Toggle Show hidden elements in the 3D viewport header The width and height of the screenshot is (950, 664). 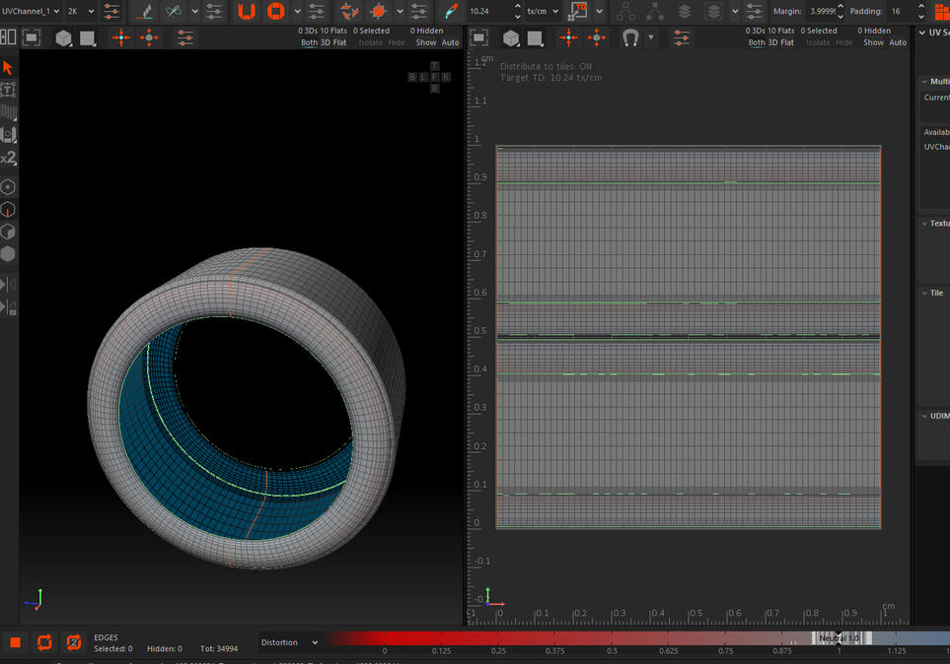(427, 42)
